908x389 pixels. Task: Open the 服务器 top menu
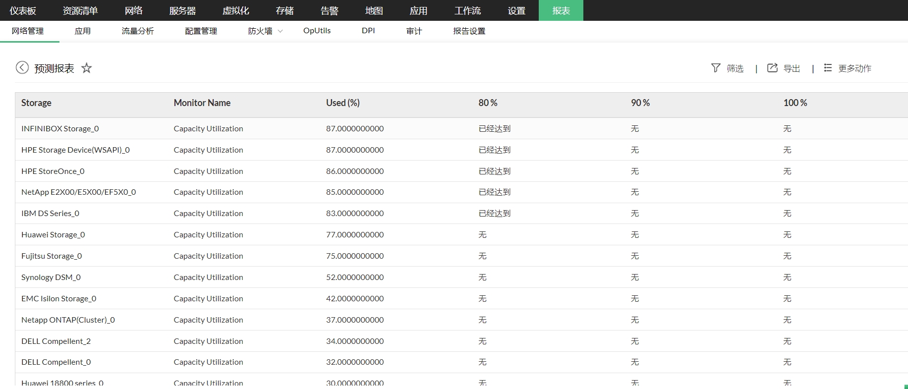click(182, 10)
